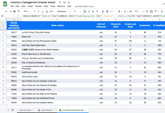The height and width of the screenshot is (113, 165).
Task: Expand Merge cells options arrow
Action: click(115, 12)
